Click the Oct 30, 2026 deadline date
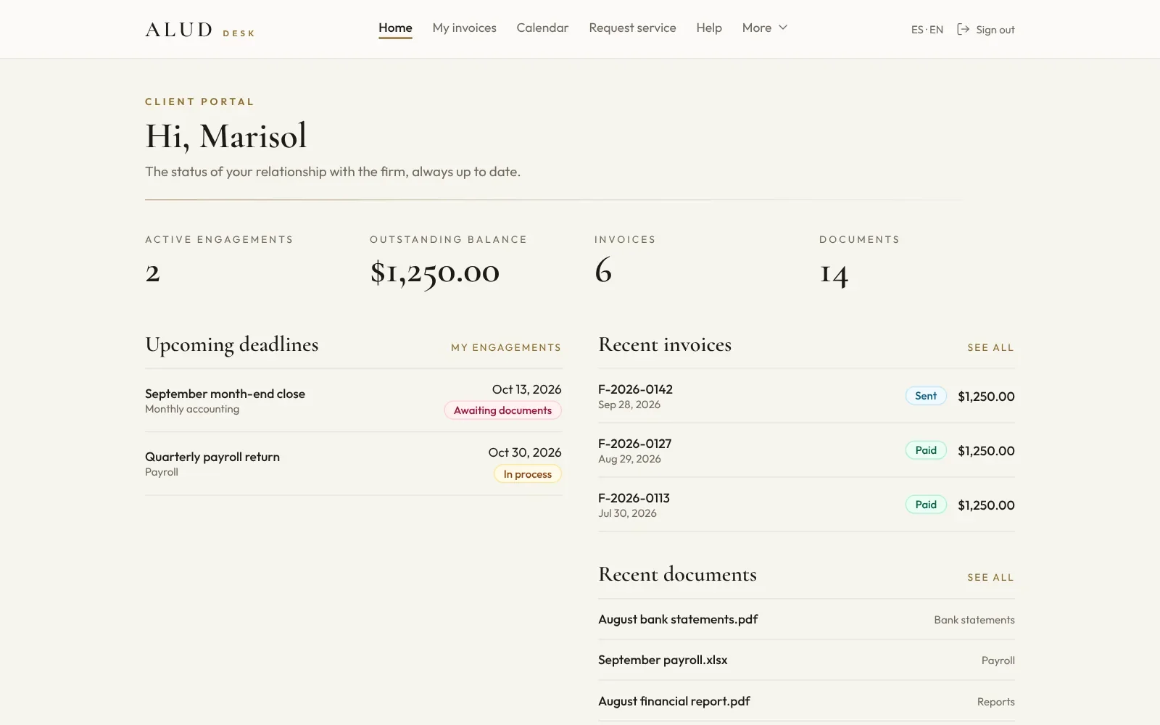1160x725 pixels. coord(525,452)
